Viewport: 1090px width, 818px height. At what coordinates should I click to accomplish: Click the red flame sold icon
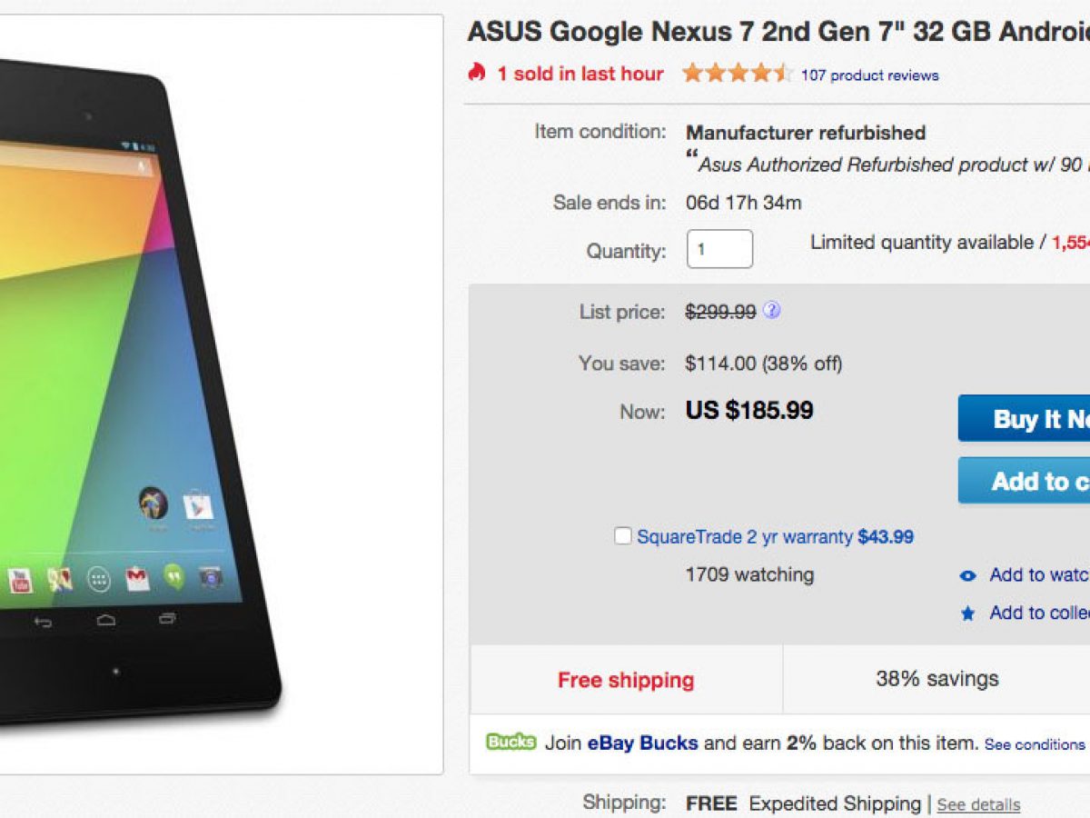click(x=477, y=74)
